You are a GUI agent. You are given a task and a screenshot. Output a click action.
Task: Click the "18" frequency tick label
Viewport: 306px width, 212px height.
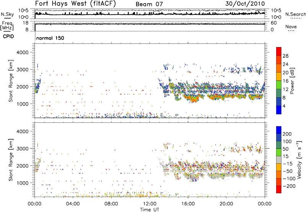[26, 23]
